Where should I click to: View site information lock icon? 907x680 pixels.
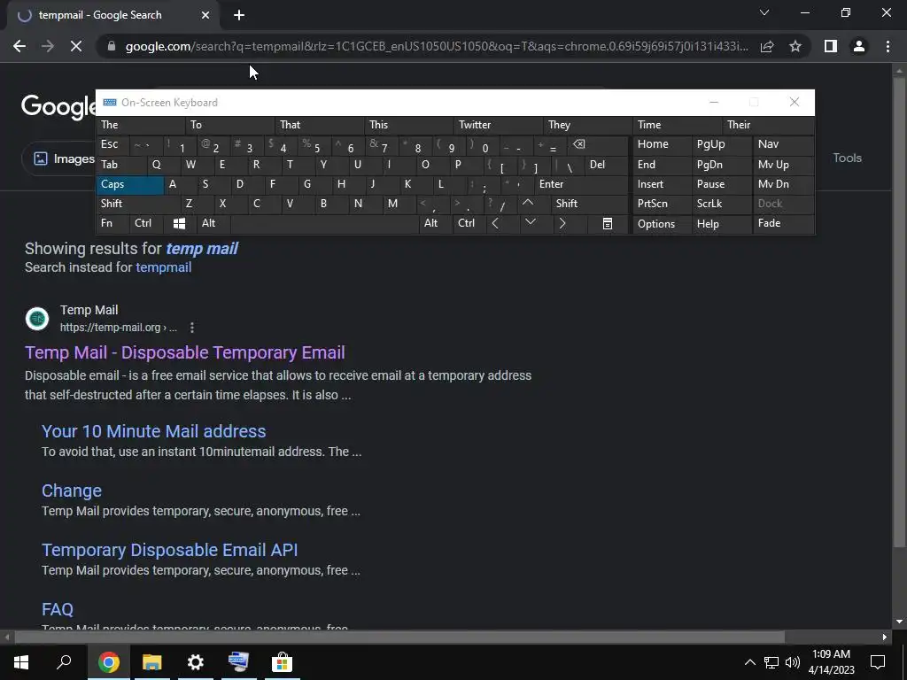pos(112,46)
